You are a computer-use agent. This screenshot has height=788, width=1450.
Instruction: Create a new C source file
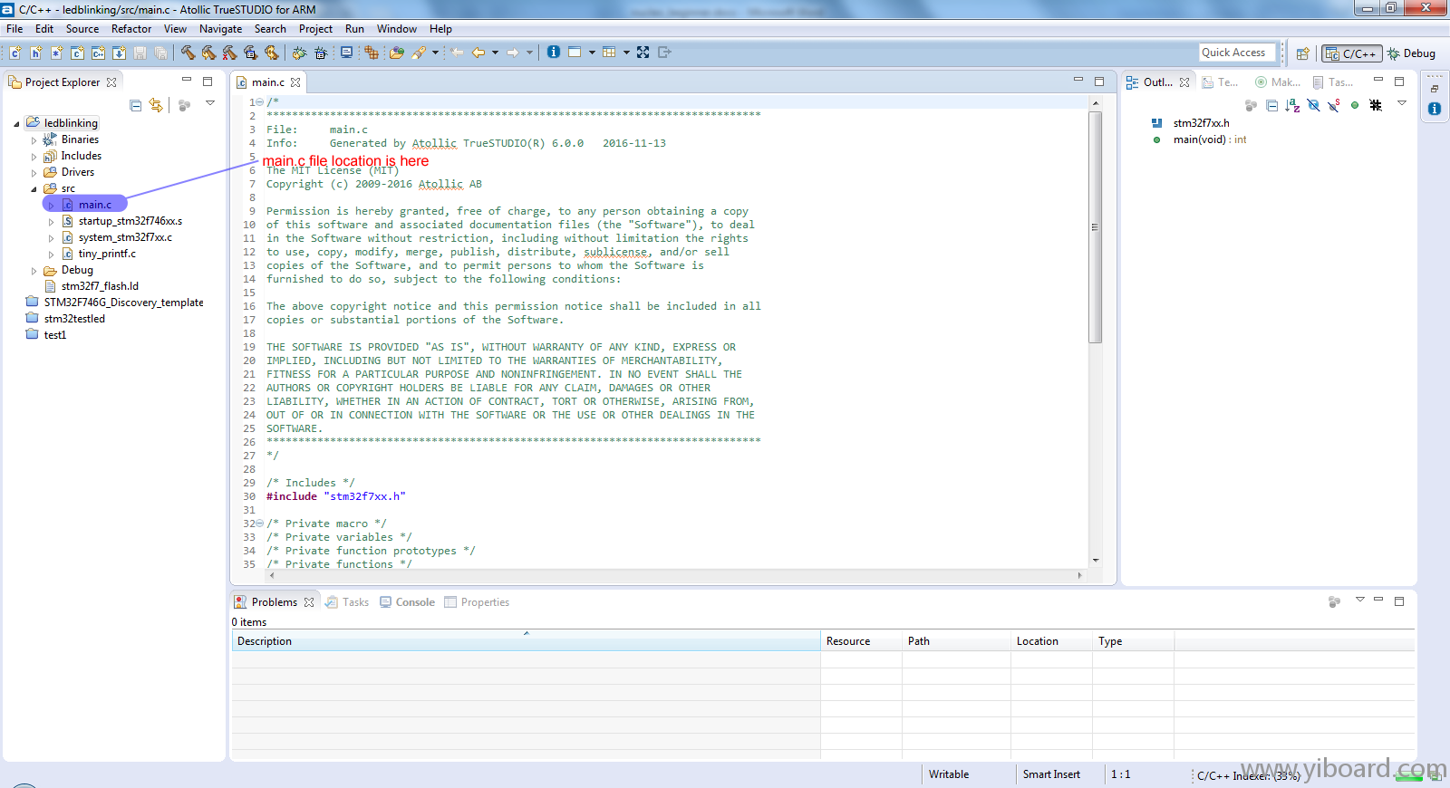click(x=15, y=53)
